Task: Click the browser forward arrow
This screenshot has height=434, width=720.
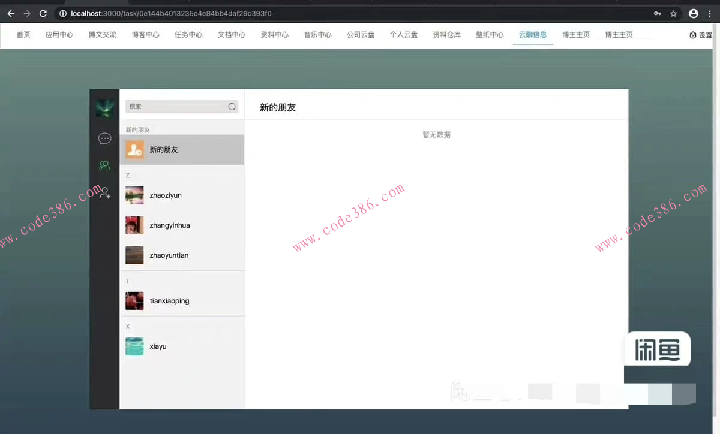Action: click(x=27, y=13)
